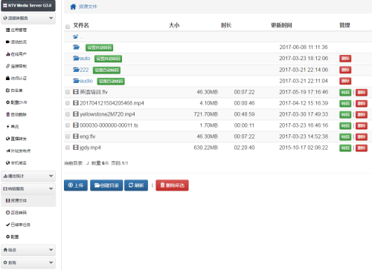This screenshot has width=372, height=270.
Task: Expand the playback statistics section chevron
Action: point(51,176)
